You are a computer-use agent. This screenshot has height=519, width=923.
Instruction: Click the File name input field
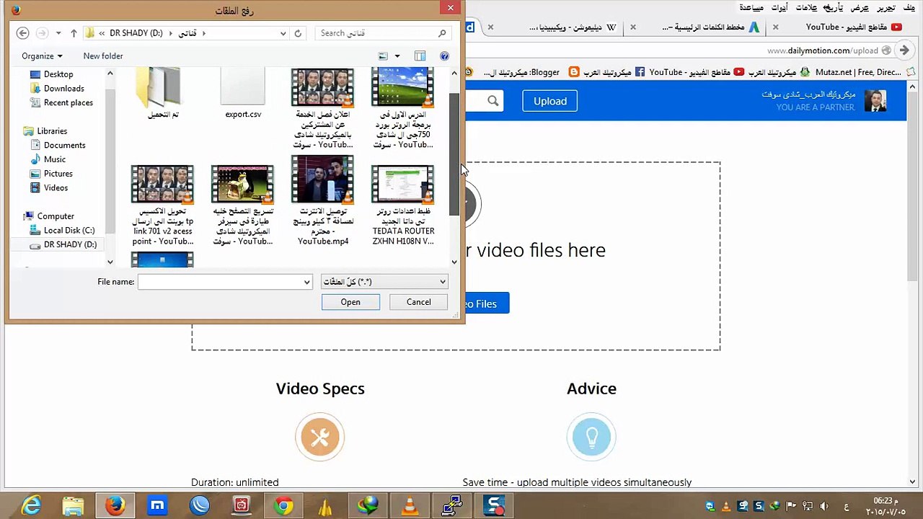point(225,282)
